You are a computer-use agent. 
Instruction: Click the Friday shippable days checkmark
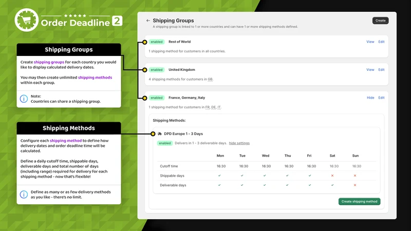pyautogui.click(x=310, y=176)
